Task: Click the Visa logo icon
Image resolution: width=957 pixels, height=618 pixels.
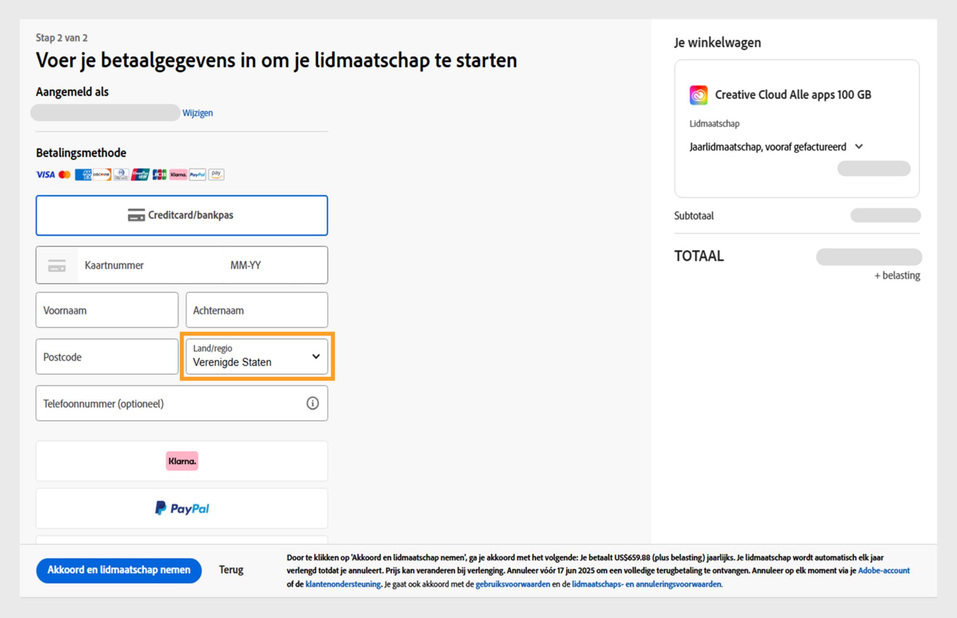Action: (45, 174)
